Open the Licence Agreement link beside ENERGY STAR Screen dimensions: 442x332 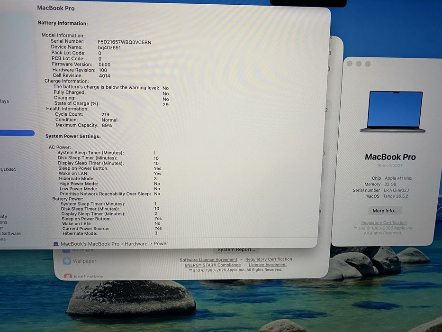point(268,265)
